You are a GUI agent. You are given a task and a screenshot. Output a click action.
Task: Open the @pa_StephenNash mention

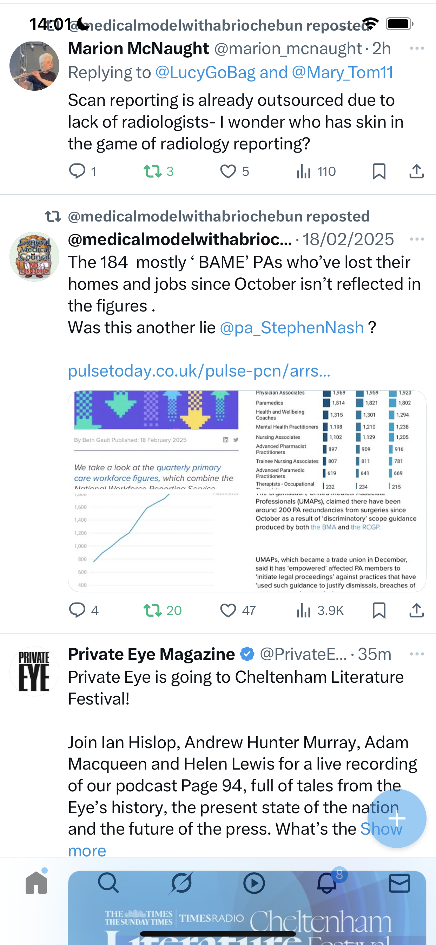(292, 328)
